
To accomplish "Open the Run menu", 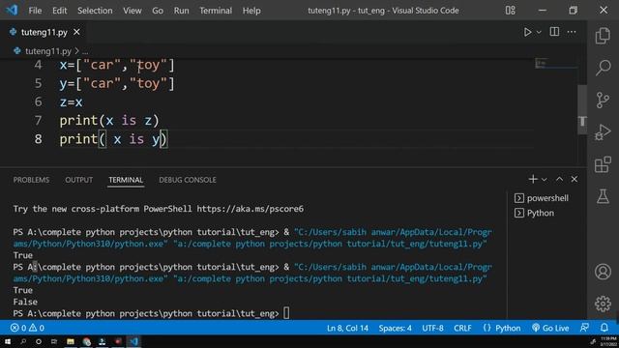I will point(181,11).
